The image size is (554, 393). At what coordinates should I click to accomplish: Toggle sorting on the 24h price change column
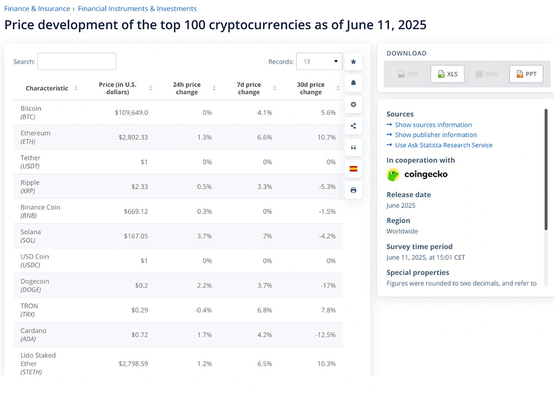point(214,88)
